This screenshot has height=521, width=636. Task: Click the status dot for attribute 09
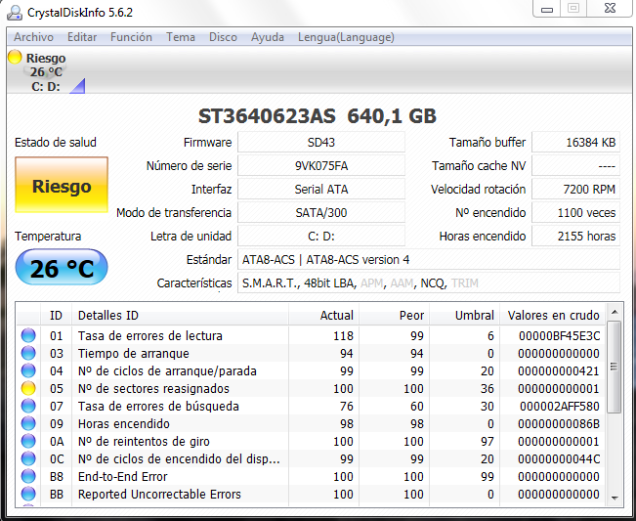tap(28, 423)
